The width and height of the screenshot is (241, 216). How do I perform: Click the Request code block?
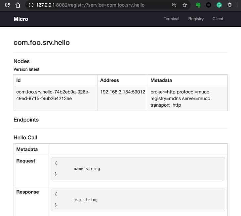(138, 169)
